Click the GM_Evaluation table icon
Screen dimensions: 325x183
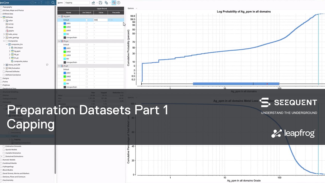pos(7,68)
